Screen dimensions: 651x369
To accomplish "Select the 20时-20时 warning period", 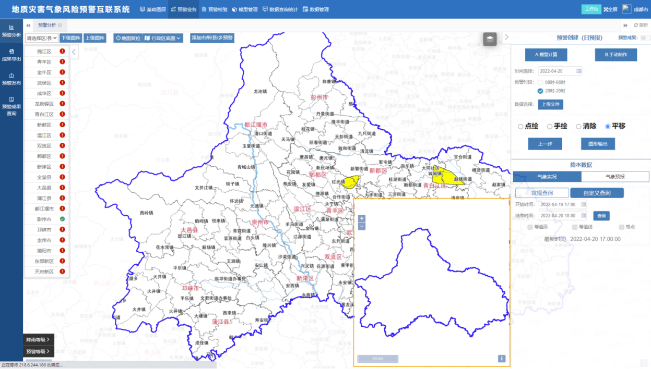I will [x=541, y=91].
